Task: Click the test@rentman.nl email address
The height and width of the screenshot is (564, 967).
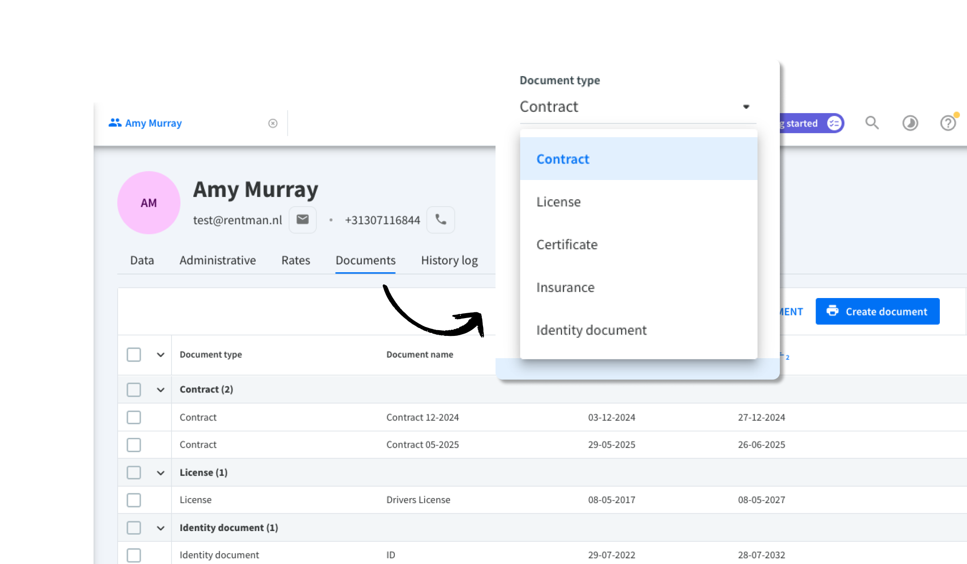Action: click(x=238, y=220)
